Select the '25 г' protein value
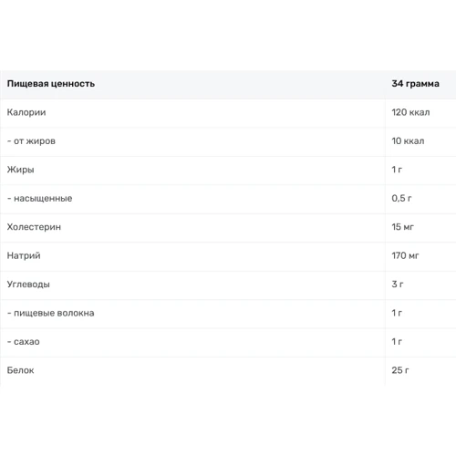456x456 pixels. tap(400, 370)
